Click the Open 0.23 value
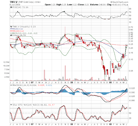This screenshot has height=126, width=138. click(50, 4)
